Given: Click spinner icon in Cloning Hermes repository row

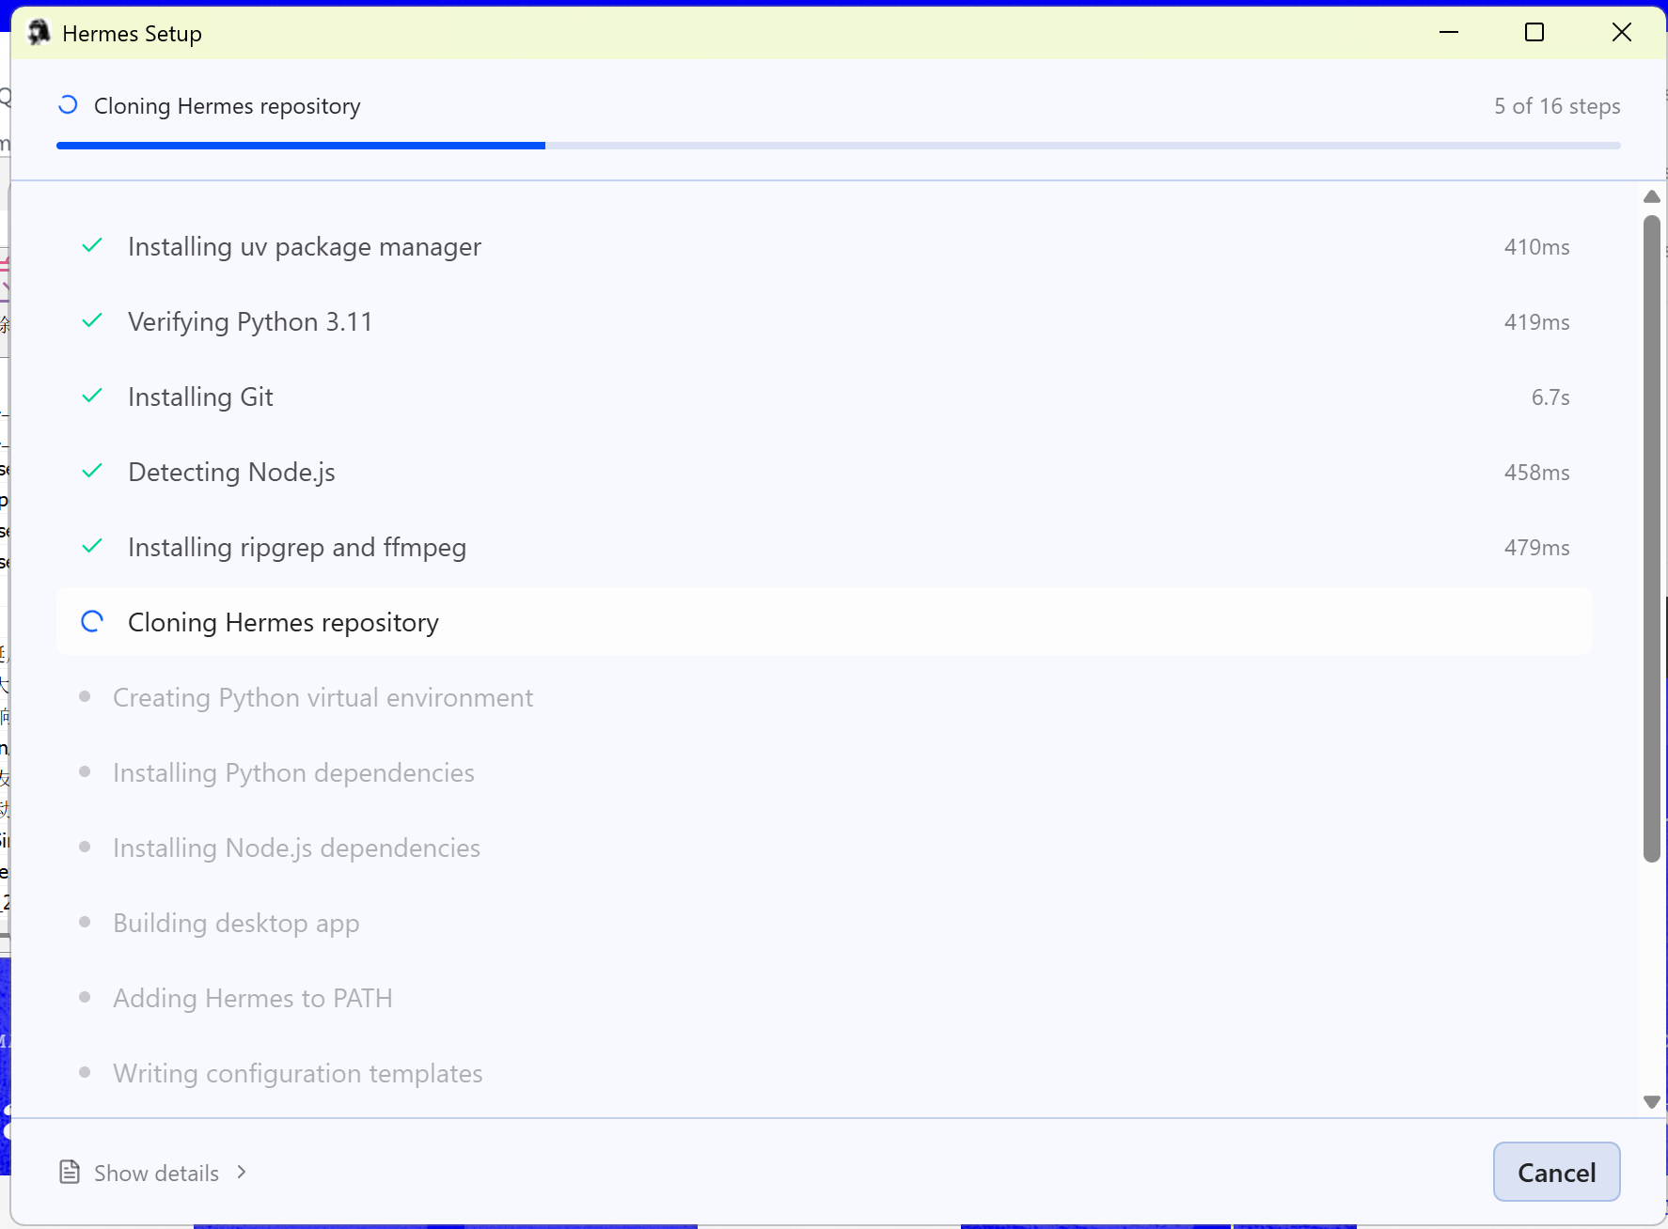Looking at the screenshot, I should [92, 622].
